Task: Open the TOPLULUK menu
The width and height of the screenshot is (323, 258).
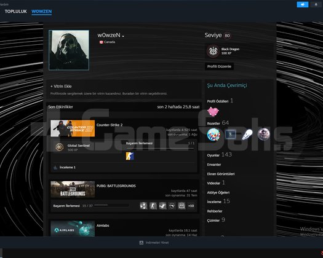Action: click(x=16, y=12)
